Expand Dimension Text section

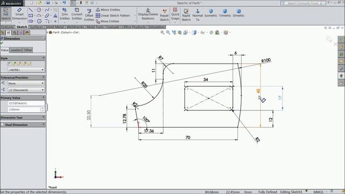[x=43, y=117]
